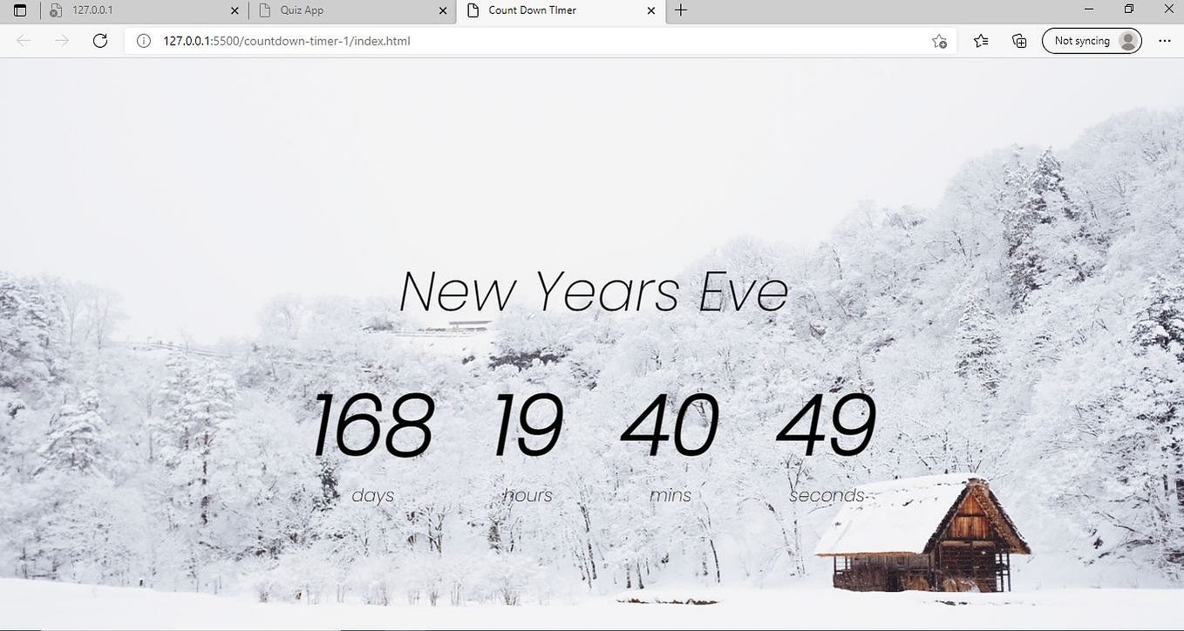Open the Not syncing profile menu

coord(1092,40)
